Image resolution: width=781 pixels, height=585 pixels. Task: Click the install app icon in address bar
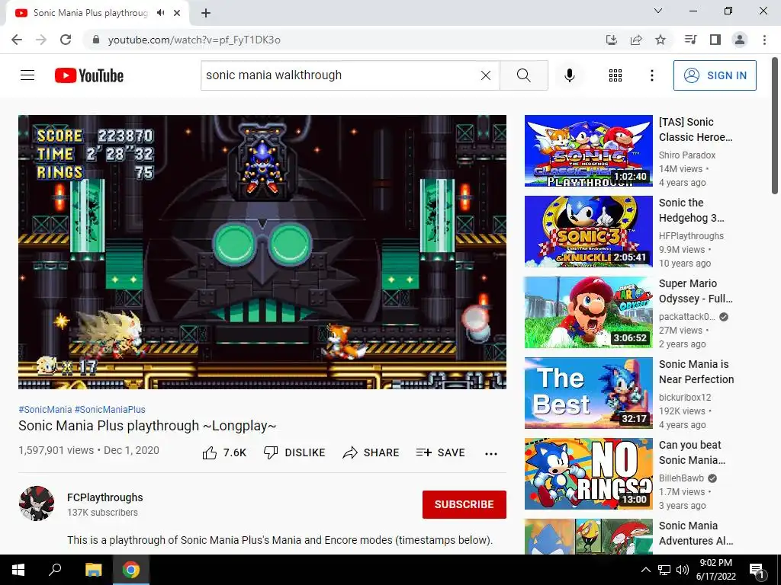612,40
